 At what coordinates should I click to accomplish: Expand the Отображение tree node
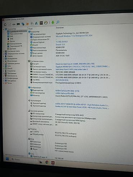pos(4,59)
